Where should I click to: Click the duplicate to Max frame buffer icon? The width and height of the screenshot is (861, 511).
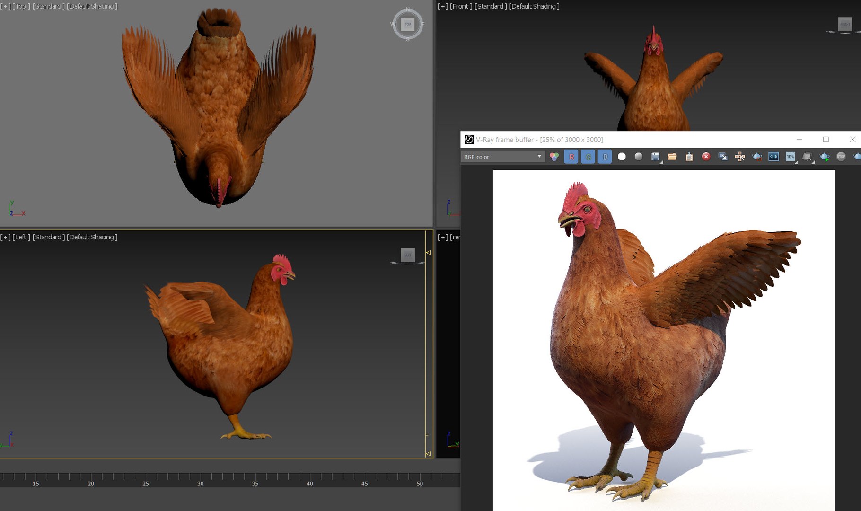point(723,157)
